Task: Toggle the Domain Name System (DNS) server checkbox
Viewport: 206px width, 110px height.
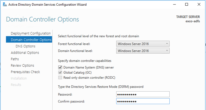Action: click(60, 67)
